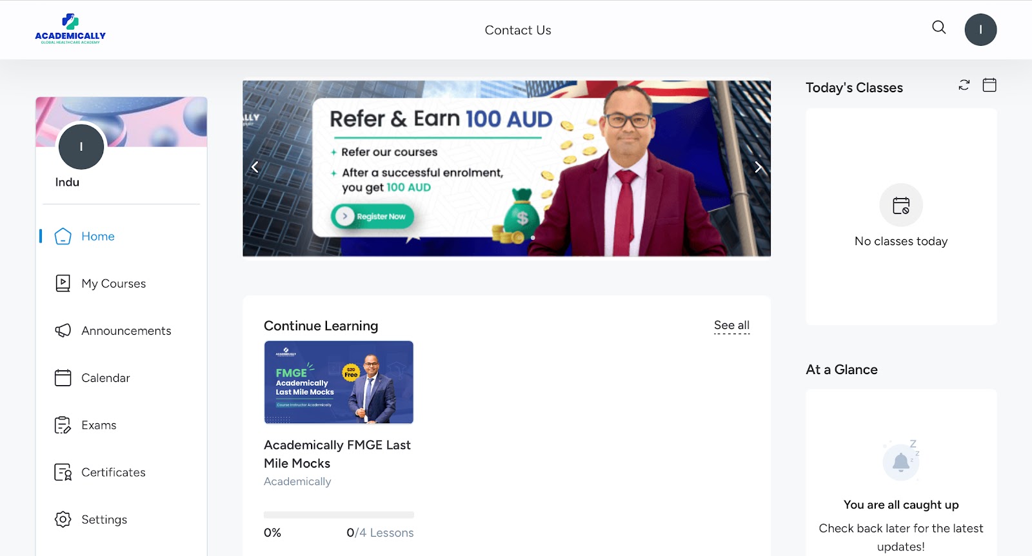Open the Home sidebar icon
Screen dimensions: 1032x556
point(63,236)
